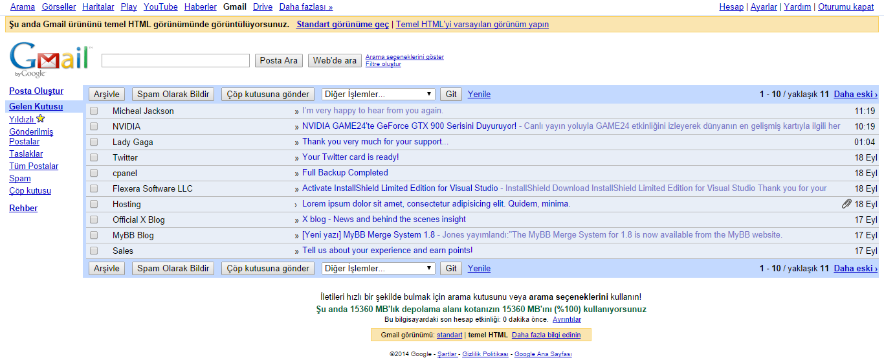
Task: Click the top Arşivle button
Action: coord(107,94)
